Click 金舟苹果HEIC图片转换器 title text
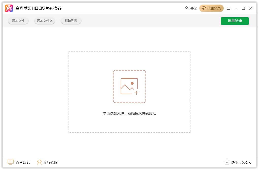 [39, 8]
